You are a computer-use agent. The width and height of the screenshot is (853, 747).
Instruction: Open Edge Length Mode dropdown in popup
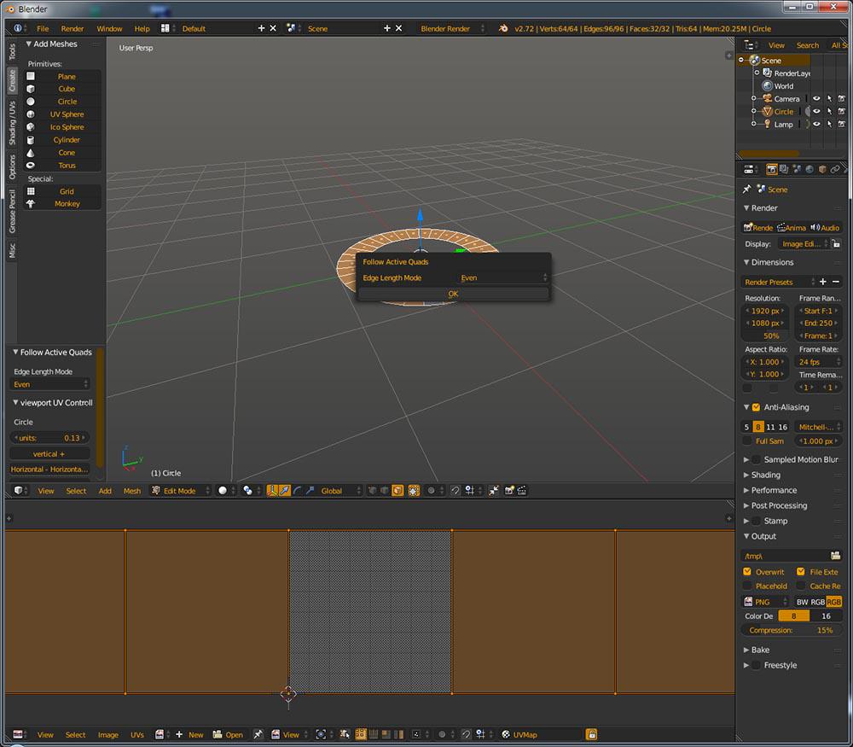[502, 277]
